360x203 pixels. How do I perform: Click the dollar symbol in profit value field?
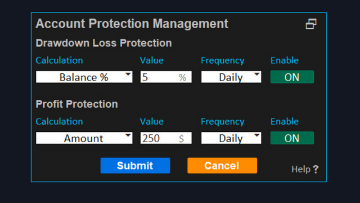181,138
